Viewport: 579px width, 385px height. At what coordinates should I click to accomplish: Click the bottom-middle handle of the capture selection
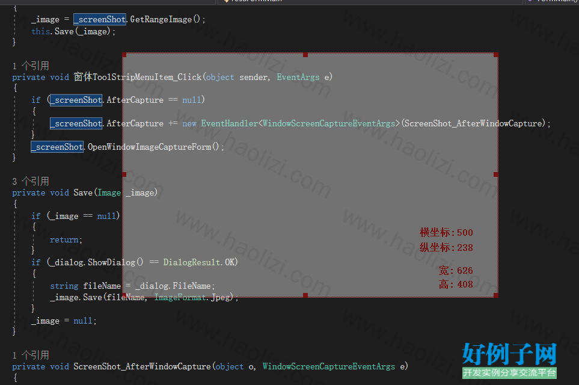(305, 295)
